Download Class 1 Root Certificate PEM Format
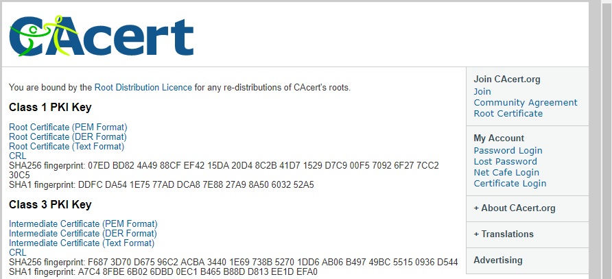The height and width of the screenshot is (279, 612). pos(68,128)
